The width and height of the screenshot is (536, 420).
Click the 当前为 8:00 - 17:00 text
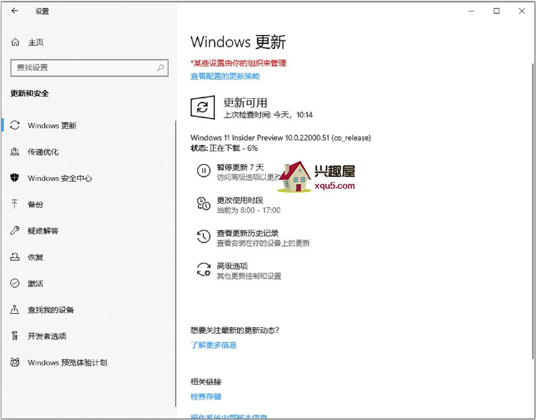[x=249, y=210]
